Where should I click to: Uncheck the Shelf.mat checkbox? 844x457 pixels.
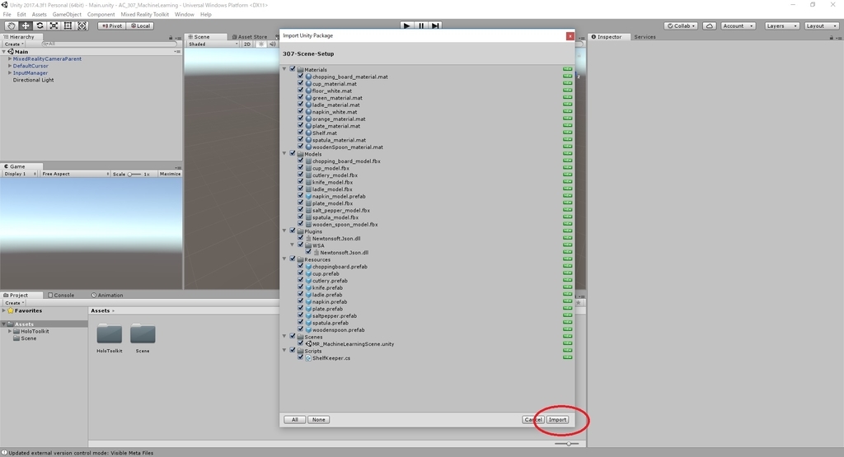(301, 133)
